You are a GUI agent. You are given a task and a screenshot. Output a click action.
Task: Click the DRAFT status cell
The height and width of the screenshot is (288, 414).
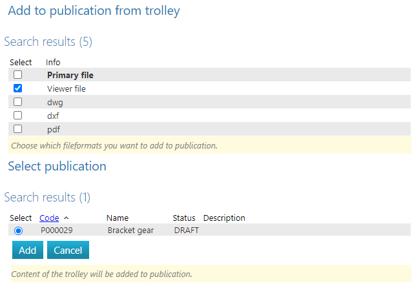(x=187, y=231)
